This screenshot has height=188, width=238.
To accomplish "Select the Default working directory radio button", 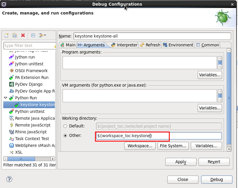I will pyautogui.click(x=65, y=126).
